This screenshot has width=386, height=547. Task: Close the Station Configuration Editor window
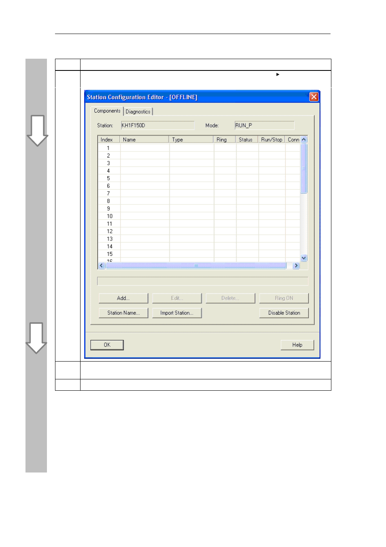point(314,97)
